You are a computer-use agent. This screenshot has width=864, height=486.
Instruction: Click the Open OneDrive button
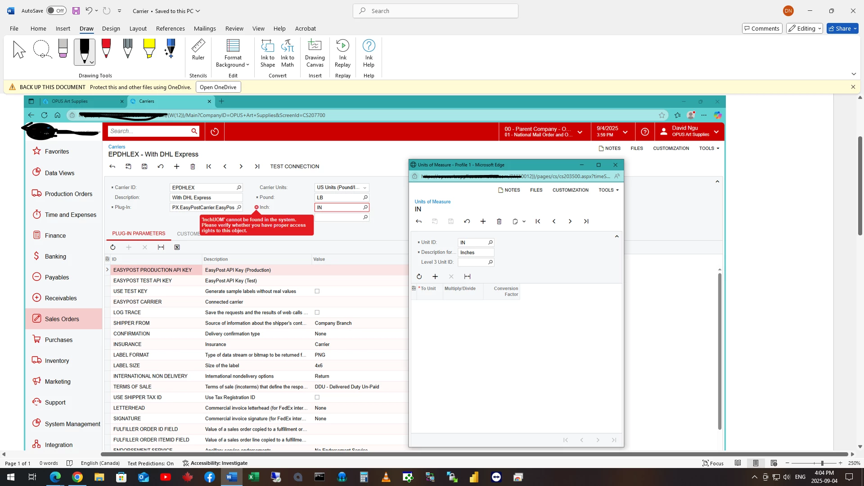click(218, 87)
